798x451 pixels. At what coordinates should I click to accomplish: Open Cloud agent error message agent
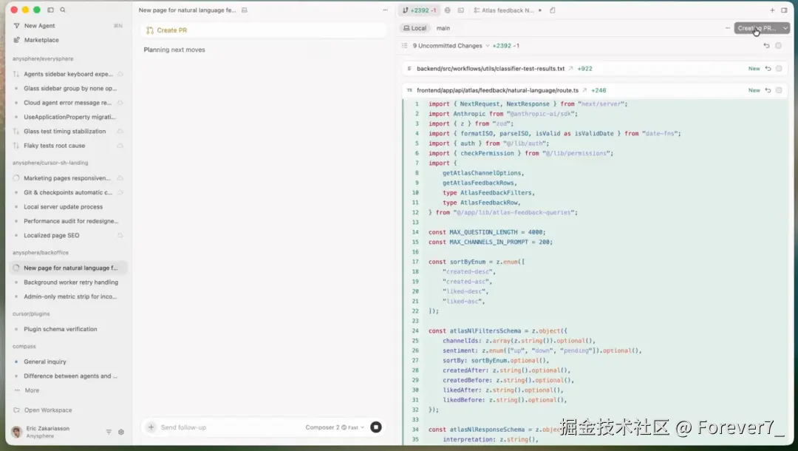[x=68, y=103]
